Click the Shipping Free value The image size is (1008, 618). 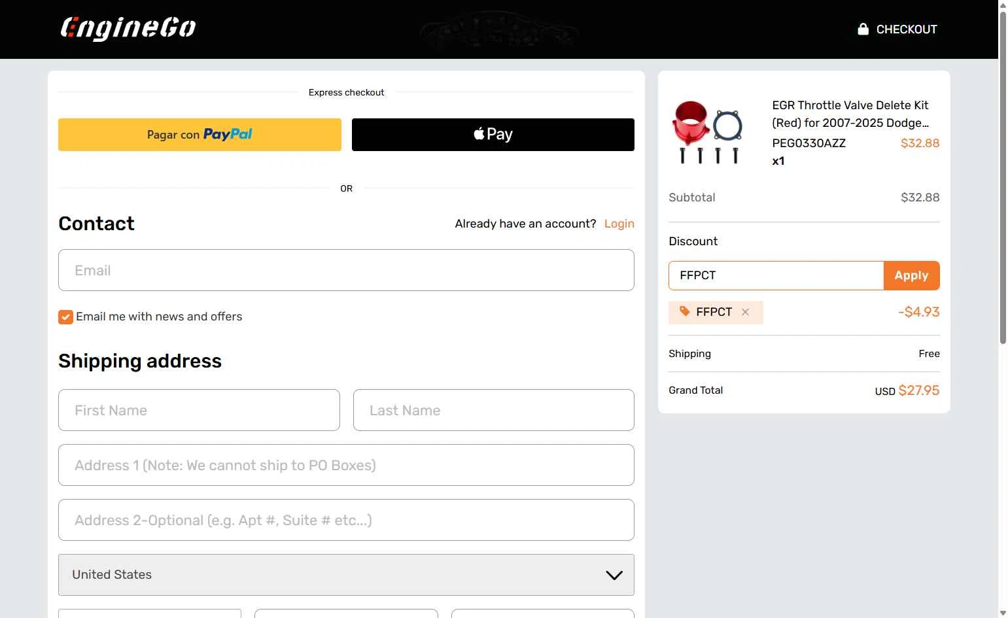(929, 354)
